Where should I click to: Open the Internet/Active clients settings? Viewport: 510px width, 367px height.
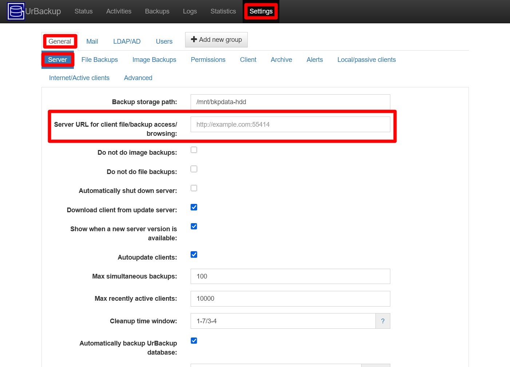point(79,78)
